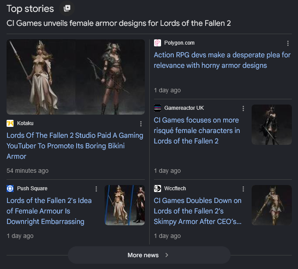The height and width of the screenshot is (269, 298).
Task: Open Gamereactor's risqué female characters article
Action: 197,131
